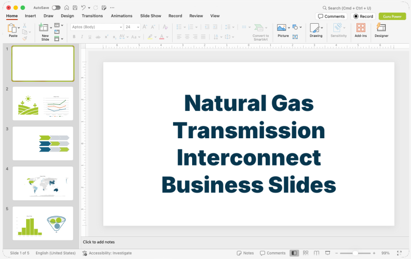The width and height of the screenshot is (411, 259).
Task: Toggle Notes pane in status bar
Action: click(x=246, y=253)
